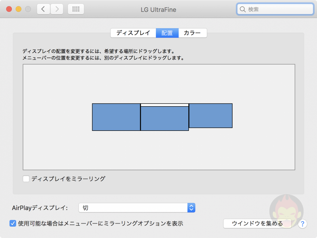Select the 配置 tab
The image size is (317, 238).
(167, 33)
